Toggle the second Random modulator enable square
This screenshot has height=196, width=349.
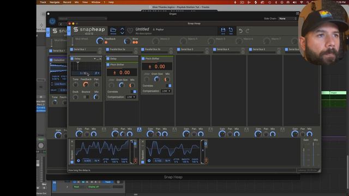[x=143, y=162]
